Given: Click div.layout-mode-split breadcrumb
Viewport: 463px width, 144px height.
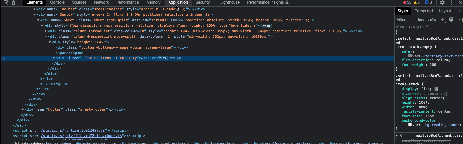Looking at the screenshot, I should [x=171, y=143].
